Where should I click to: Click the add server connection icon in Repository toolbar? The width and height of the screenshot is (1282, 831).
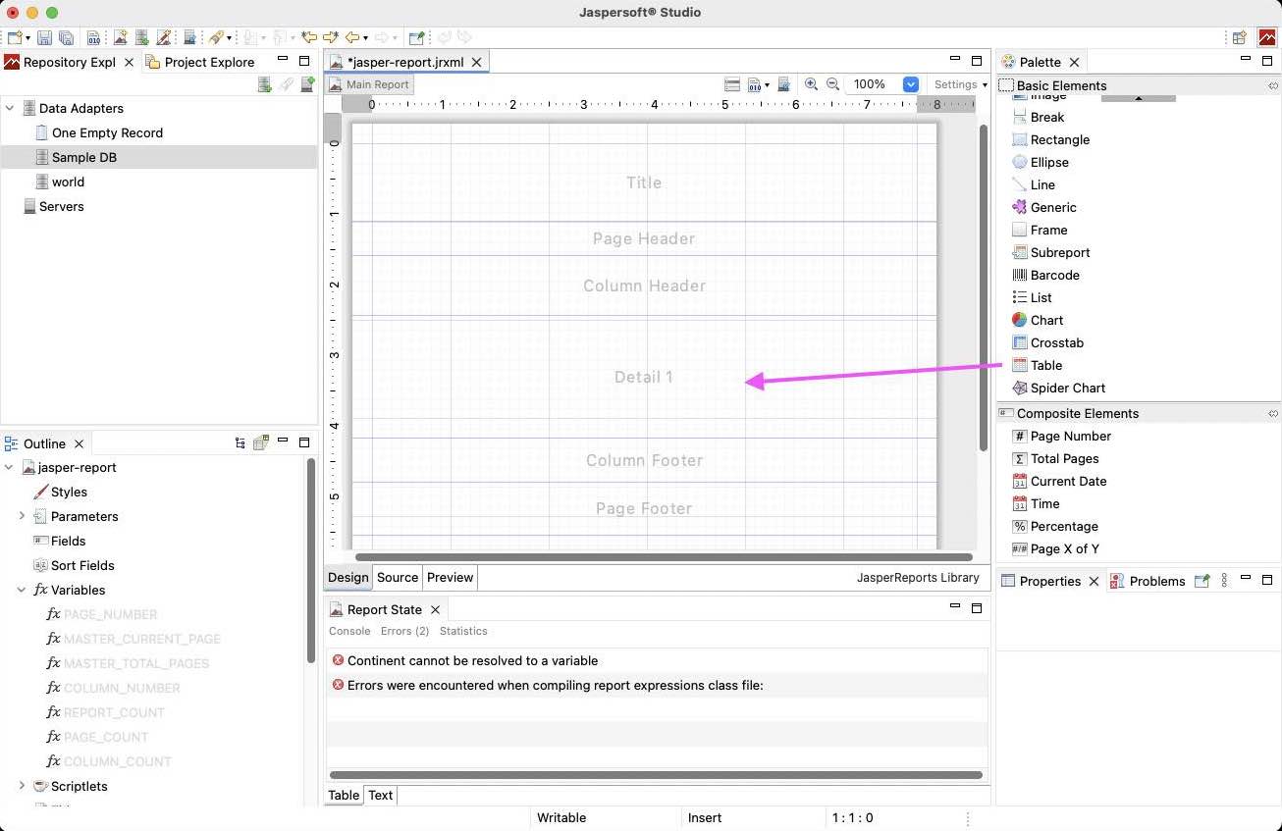[307, 85]
